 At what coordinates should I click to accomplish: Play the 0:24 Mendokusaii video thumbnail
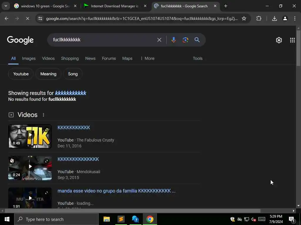click(30, 168)
